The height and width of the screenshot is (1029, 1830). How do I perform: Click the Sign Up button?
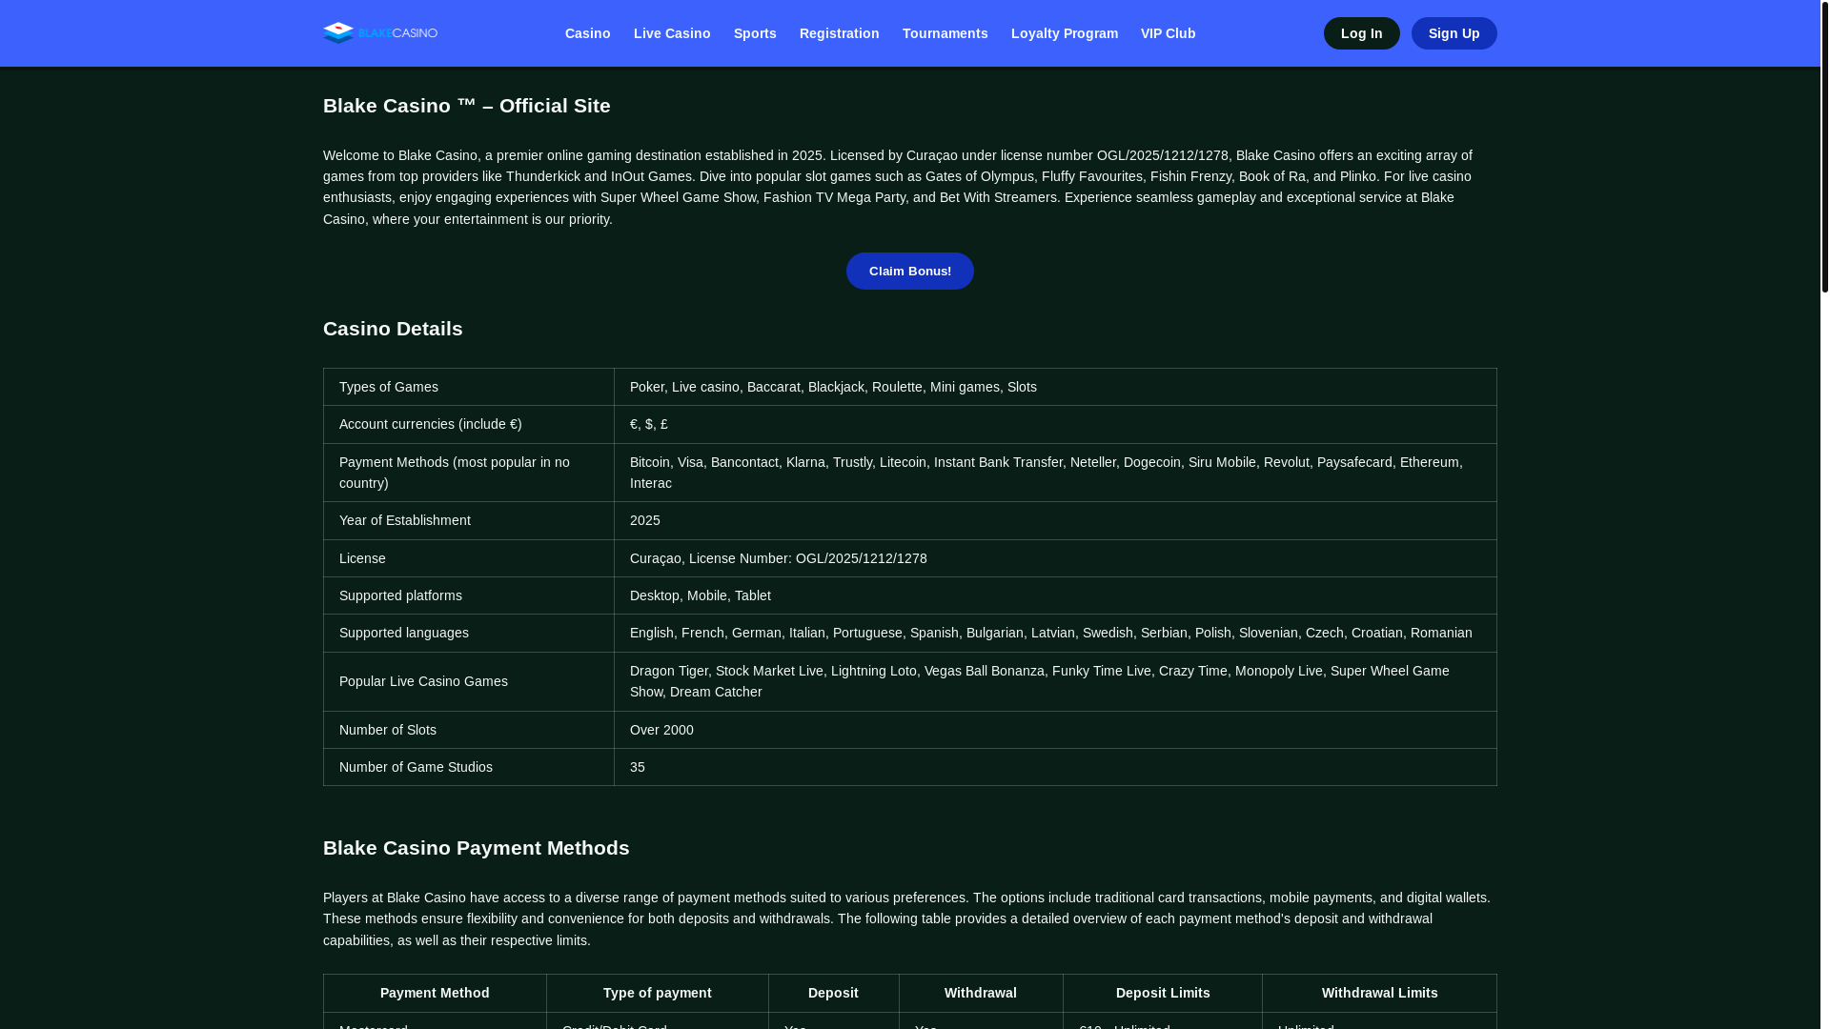point(1454,33)
